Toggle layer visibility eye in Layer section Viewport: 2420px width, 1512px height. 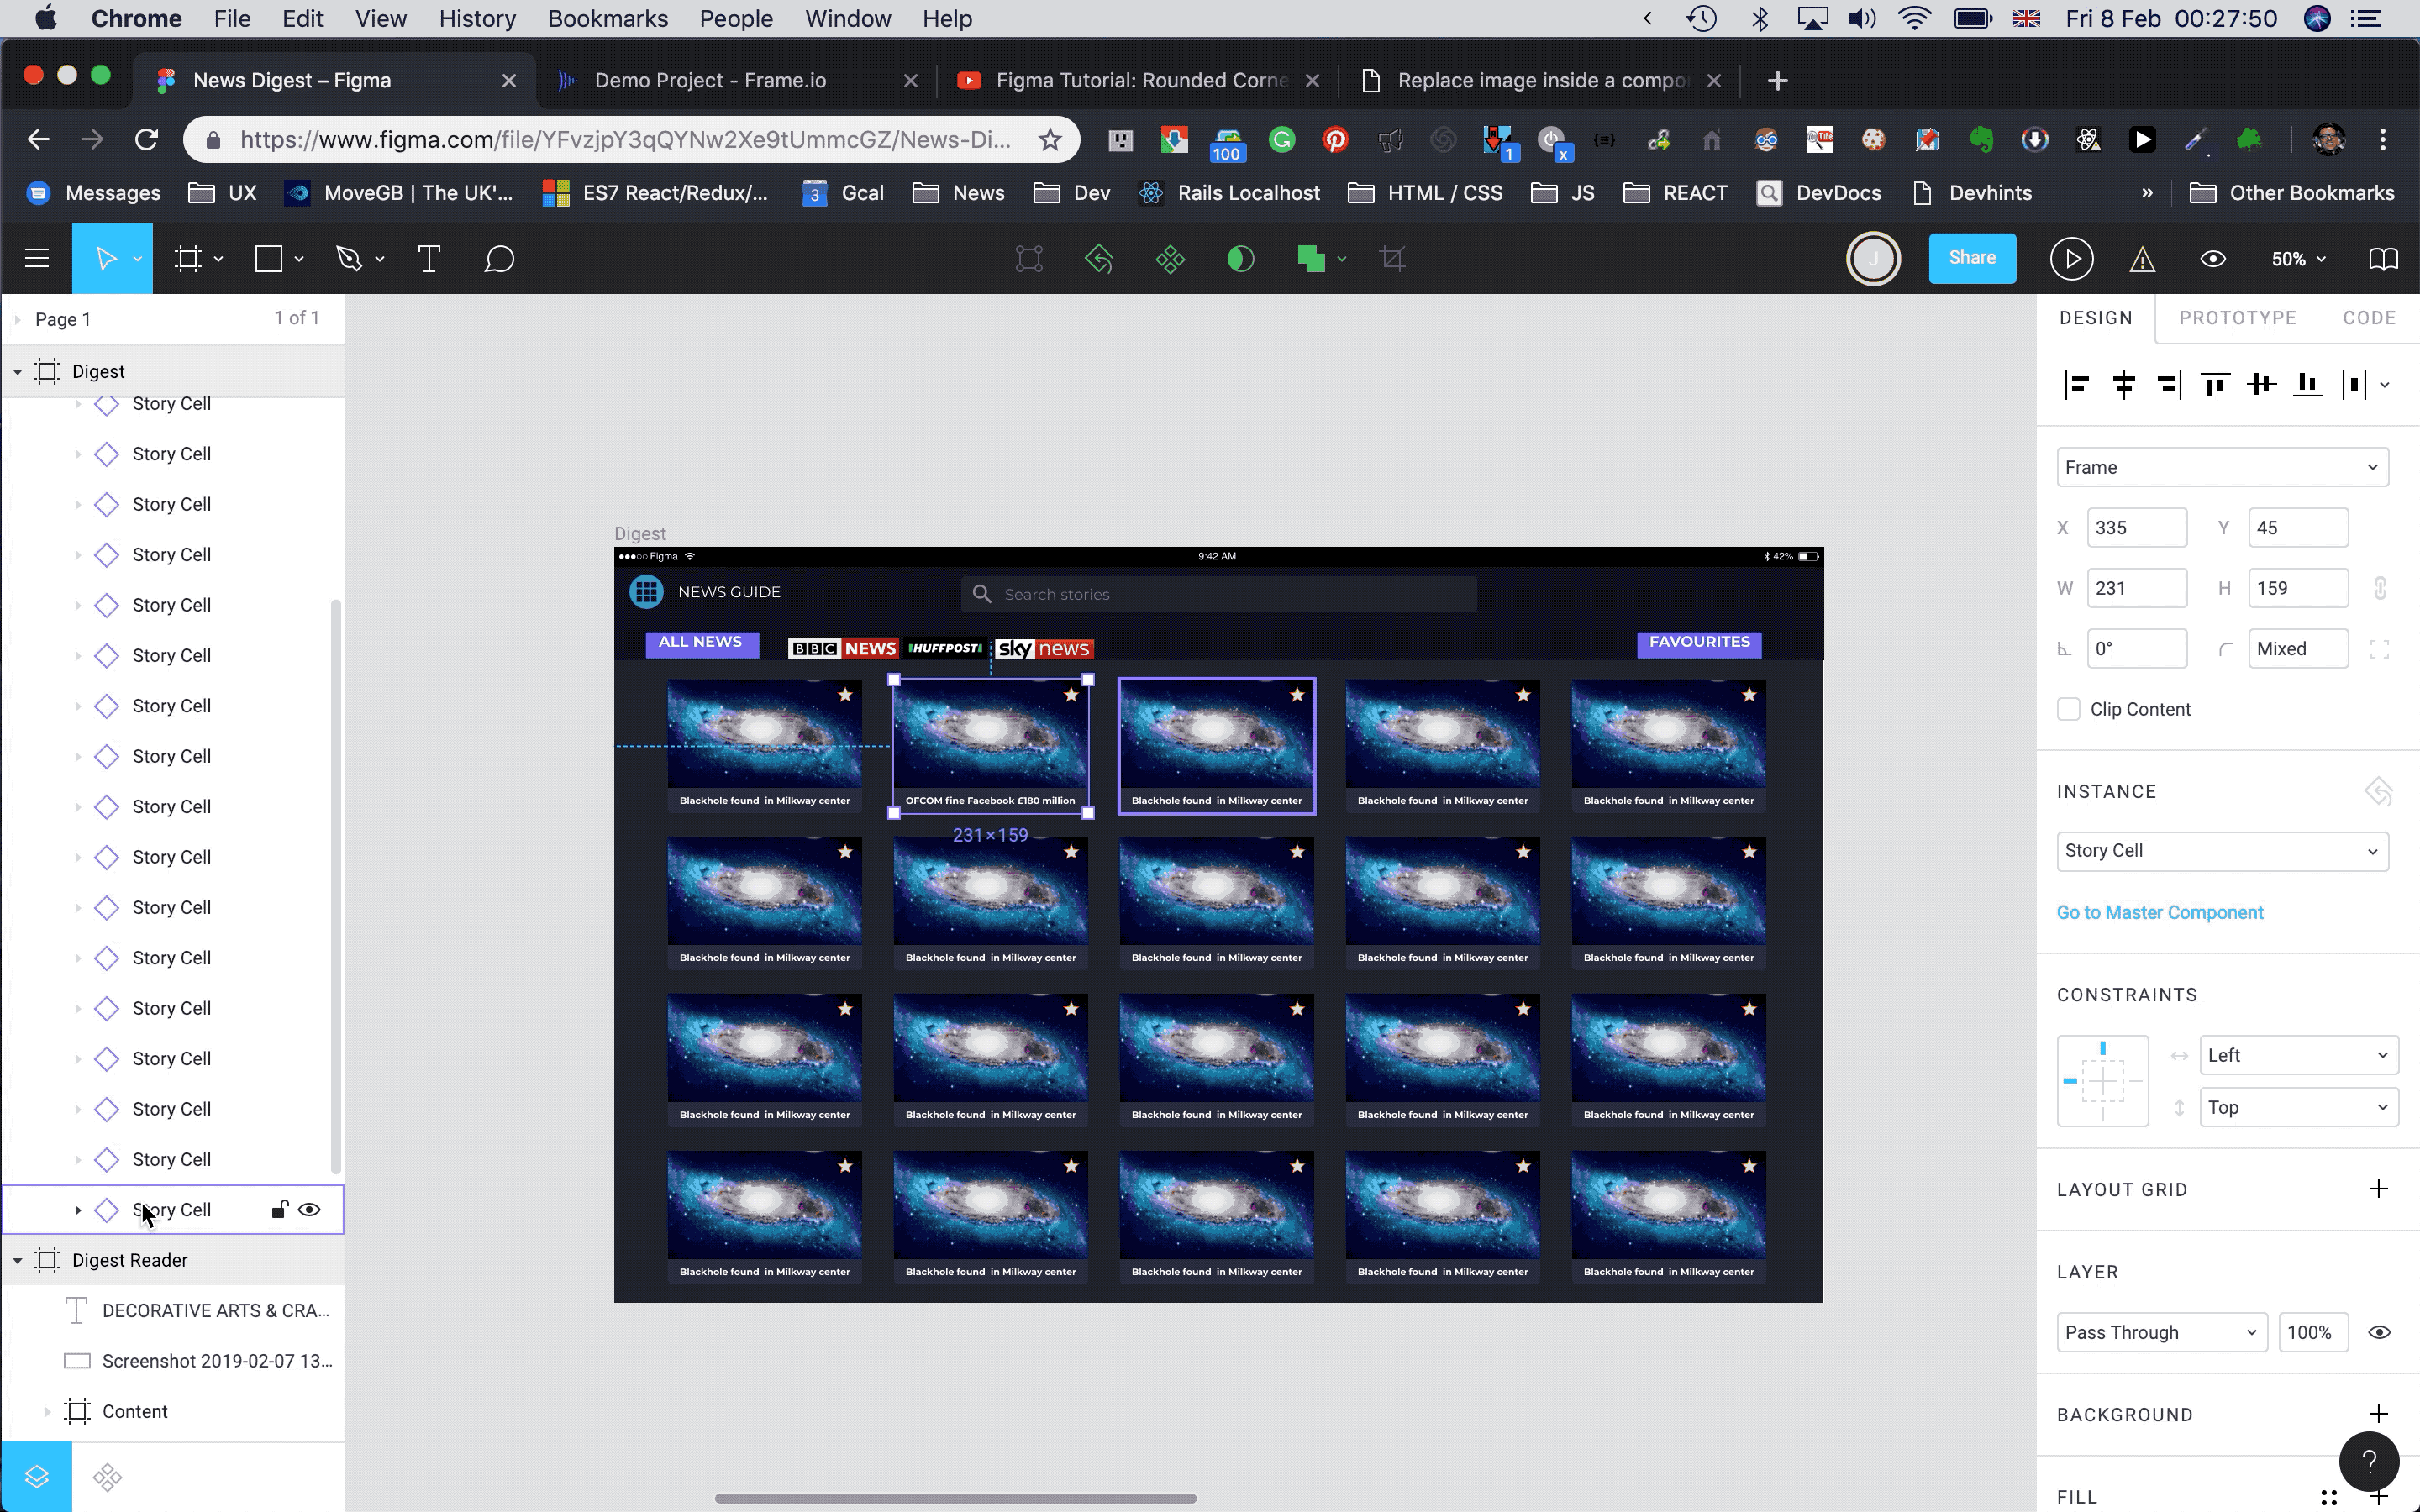(x=2380, y=1332)
